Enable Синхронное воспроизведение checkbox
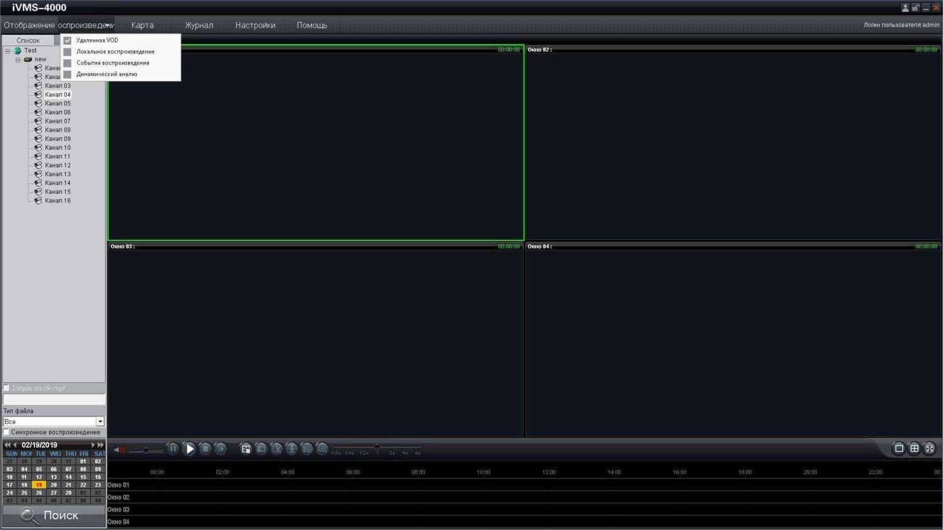 pos(7,432)
